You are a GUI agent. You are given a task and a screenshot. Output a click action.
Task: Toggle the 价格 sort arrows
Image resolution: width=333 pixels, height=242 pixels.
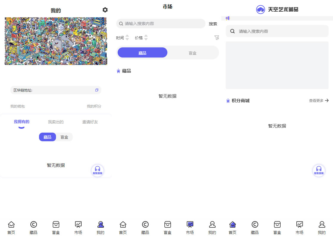[146, 38]
